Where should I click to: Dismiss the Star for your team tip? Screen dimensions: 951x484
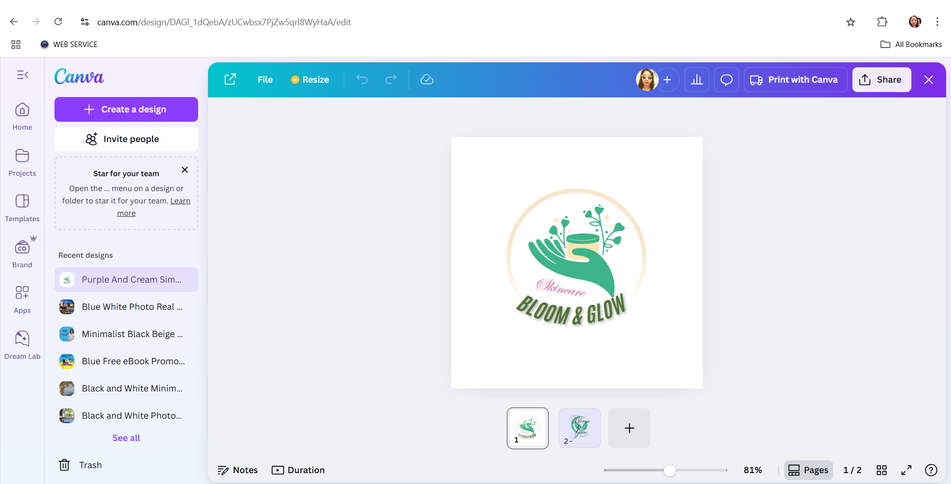(x=185, y=170)
